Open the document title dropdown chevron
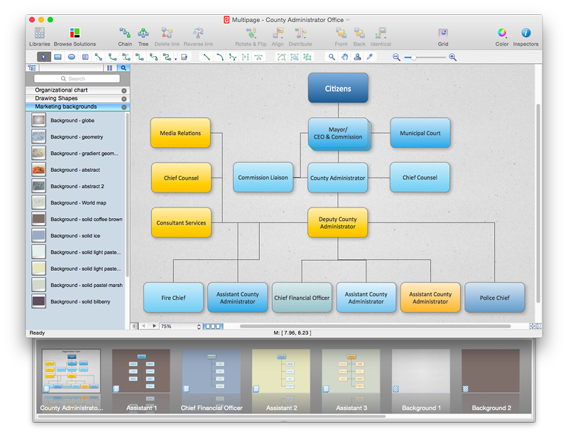This screenshot has height=432, width=568. tap(348, 20)
